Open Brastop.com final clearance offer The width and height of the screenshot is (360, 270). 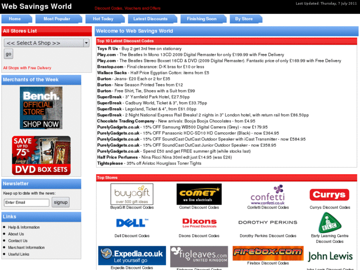tap(151, 67)
